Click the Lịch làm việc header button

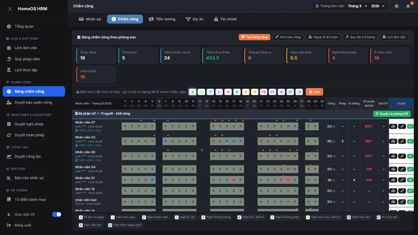394,37
